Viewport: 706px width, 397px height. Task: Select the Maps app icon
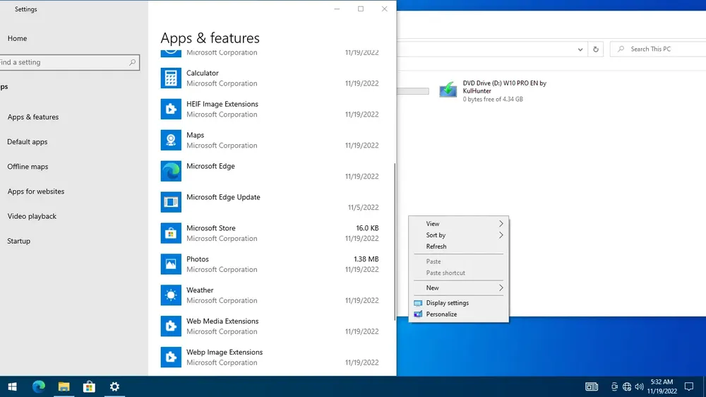[x=171, y=140]
